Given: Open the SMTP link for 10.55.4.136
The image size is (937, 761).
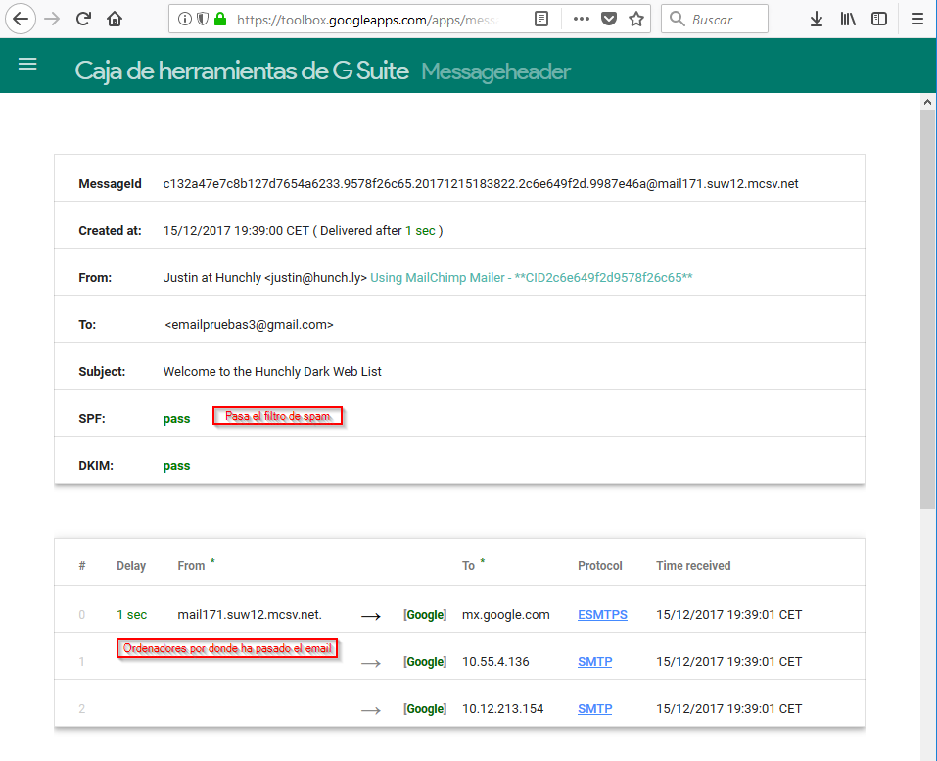Looking at the screenshot, I should point(594,662).
